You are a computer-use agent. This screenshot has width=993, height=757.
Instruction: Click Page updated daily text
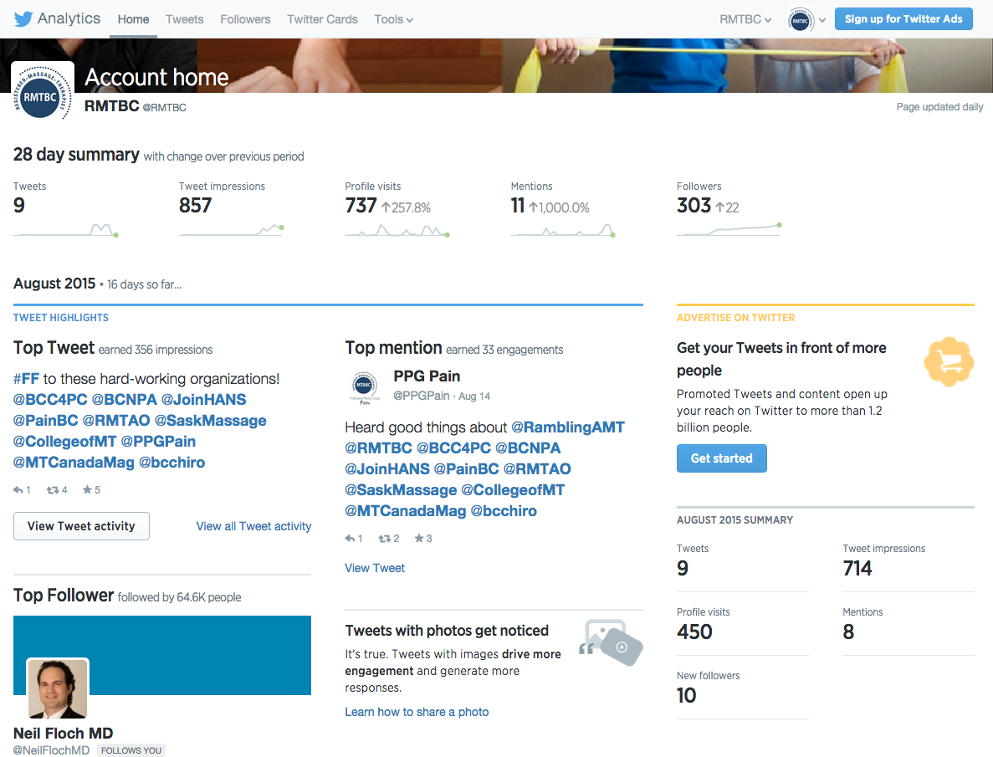click(939, 107)
